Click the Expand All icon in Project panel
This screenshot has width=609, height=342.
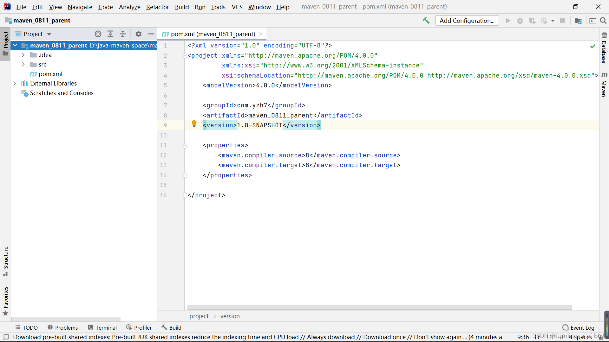click(110, 34)
